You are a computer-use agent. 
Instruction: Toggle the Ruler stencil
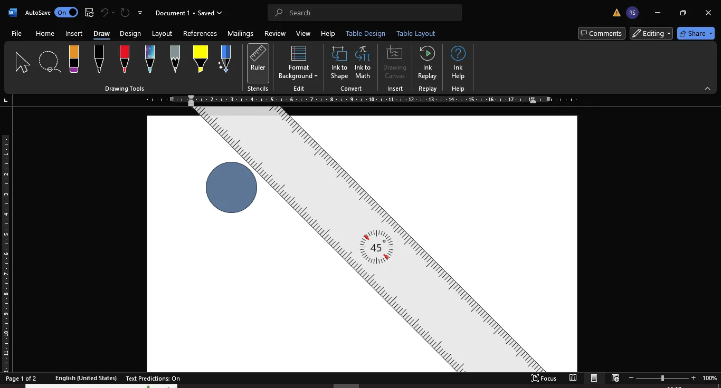click(258, 63)
